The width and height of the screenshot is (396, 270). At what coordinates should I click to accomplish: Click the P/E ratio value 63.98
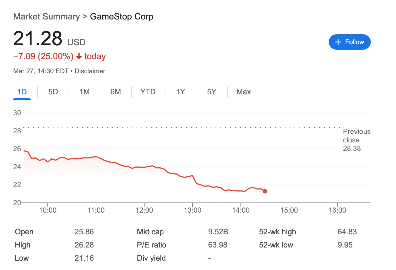coord(218,245)
